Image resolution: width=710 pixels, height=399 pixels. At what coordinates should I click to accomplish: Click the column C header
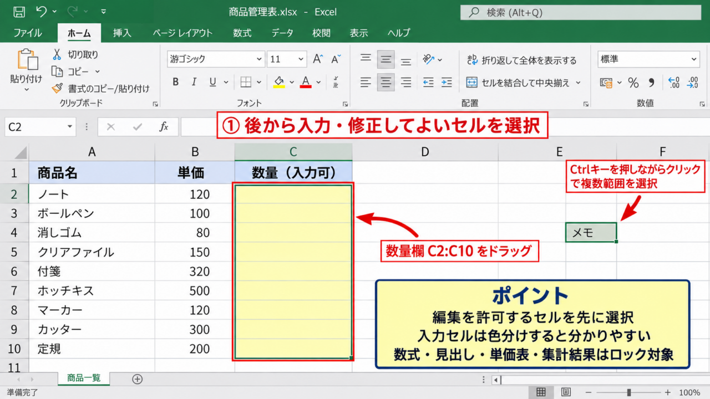tap(293, 152)
